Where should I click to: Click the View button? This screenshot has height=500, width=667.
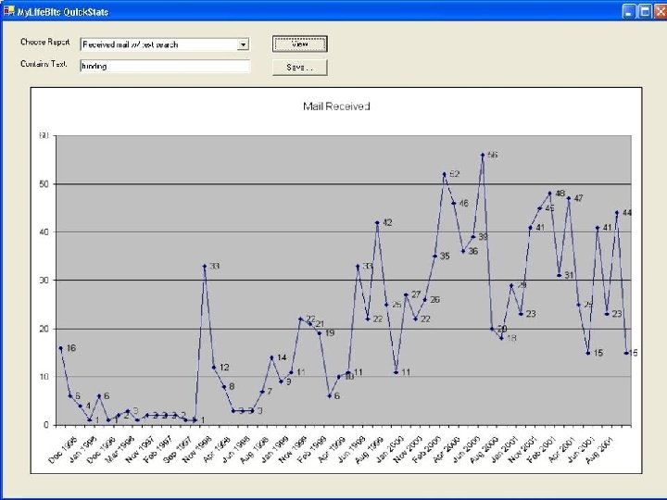pyautogui.click(x=300, y=44)
